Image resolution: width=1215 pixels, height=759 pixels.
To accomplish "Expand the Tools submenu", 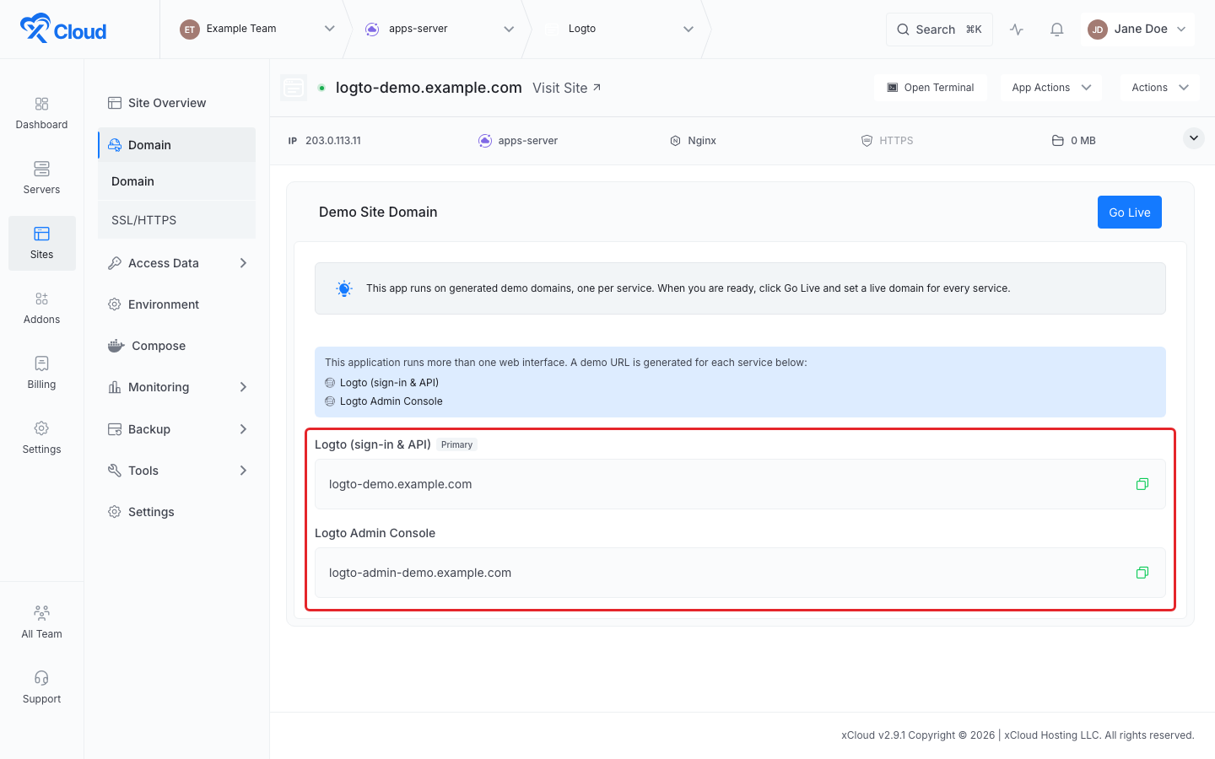I will coord(243,471).
